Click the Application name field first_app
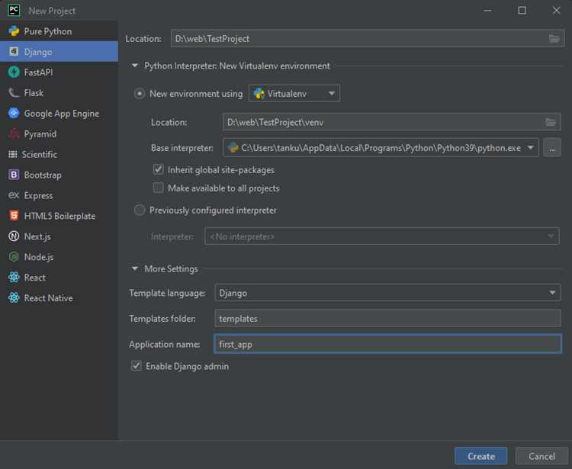Image resolution: width=572 pixels, height=469 pixels. 387,344
